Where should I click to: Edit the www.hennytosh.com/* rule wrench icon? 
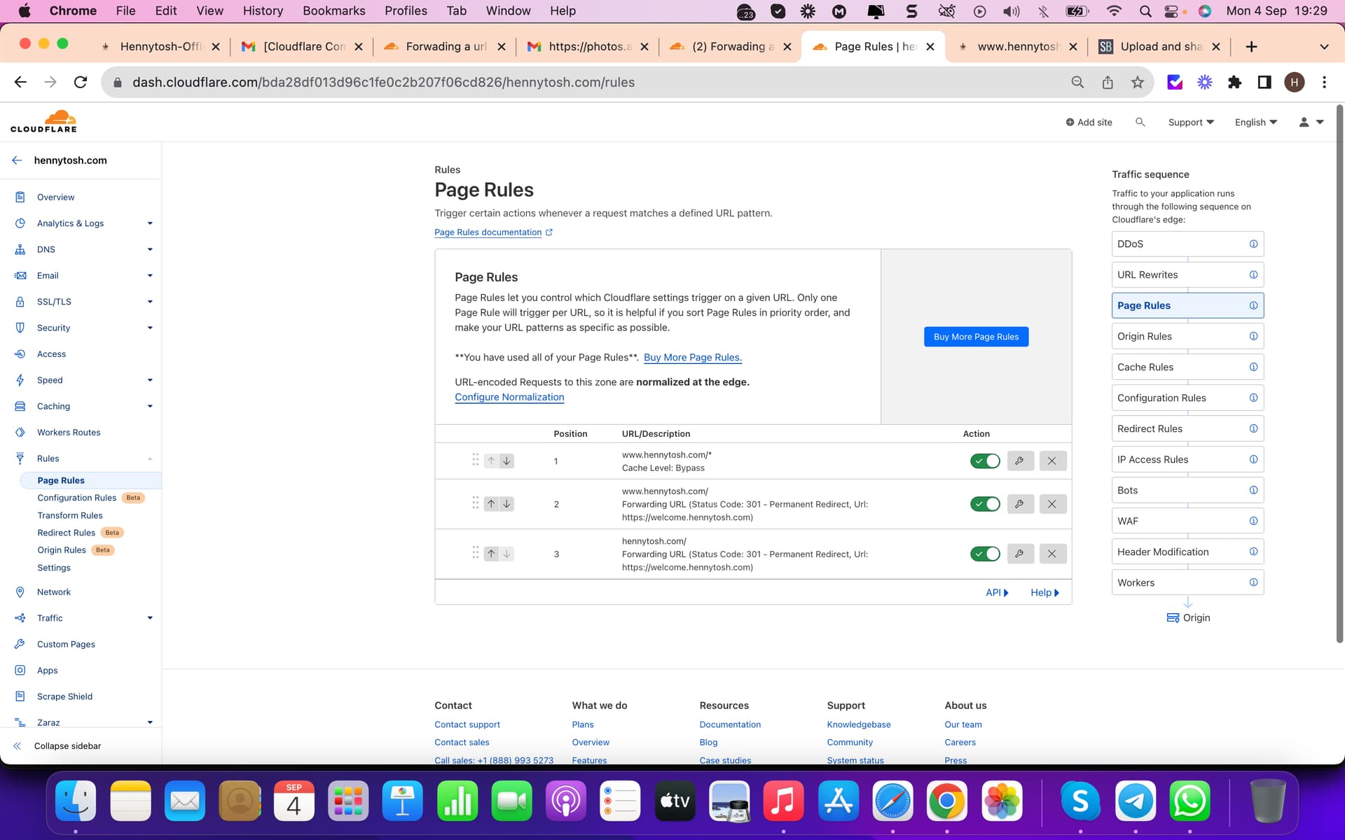click(x=1019, y=461)
